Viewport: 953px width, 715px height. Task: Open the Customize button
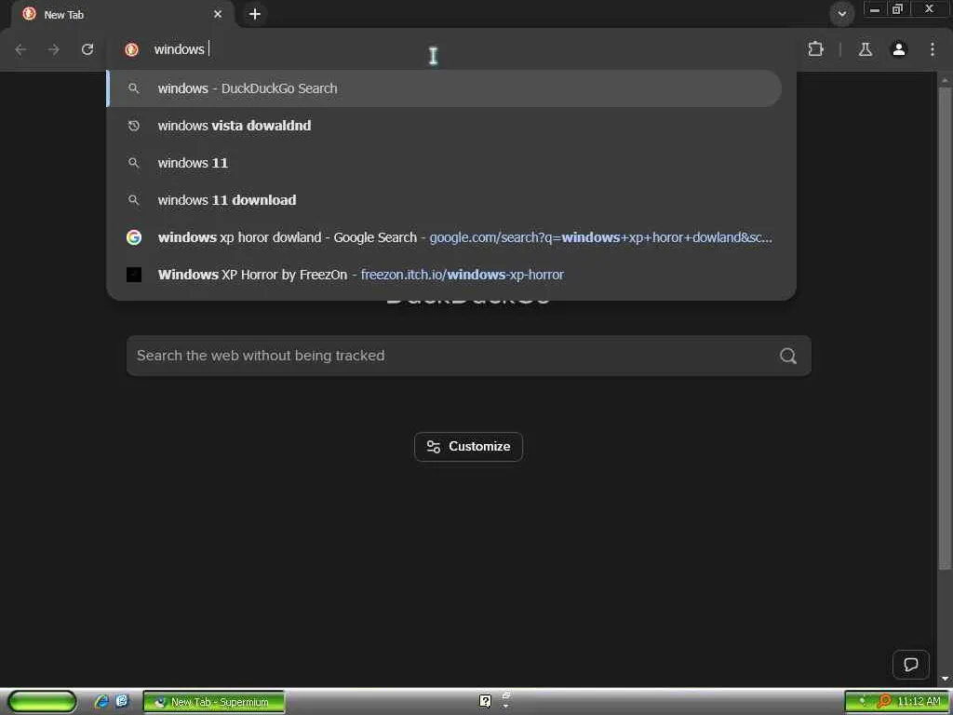(x=468, y=446)
